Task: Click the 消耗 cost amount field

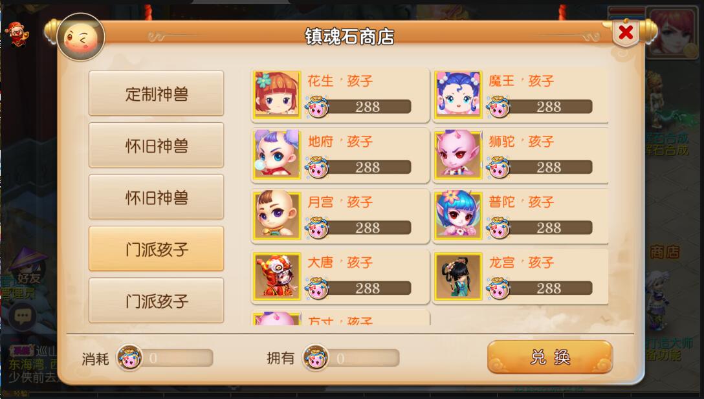Action: click(165, 358)
